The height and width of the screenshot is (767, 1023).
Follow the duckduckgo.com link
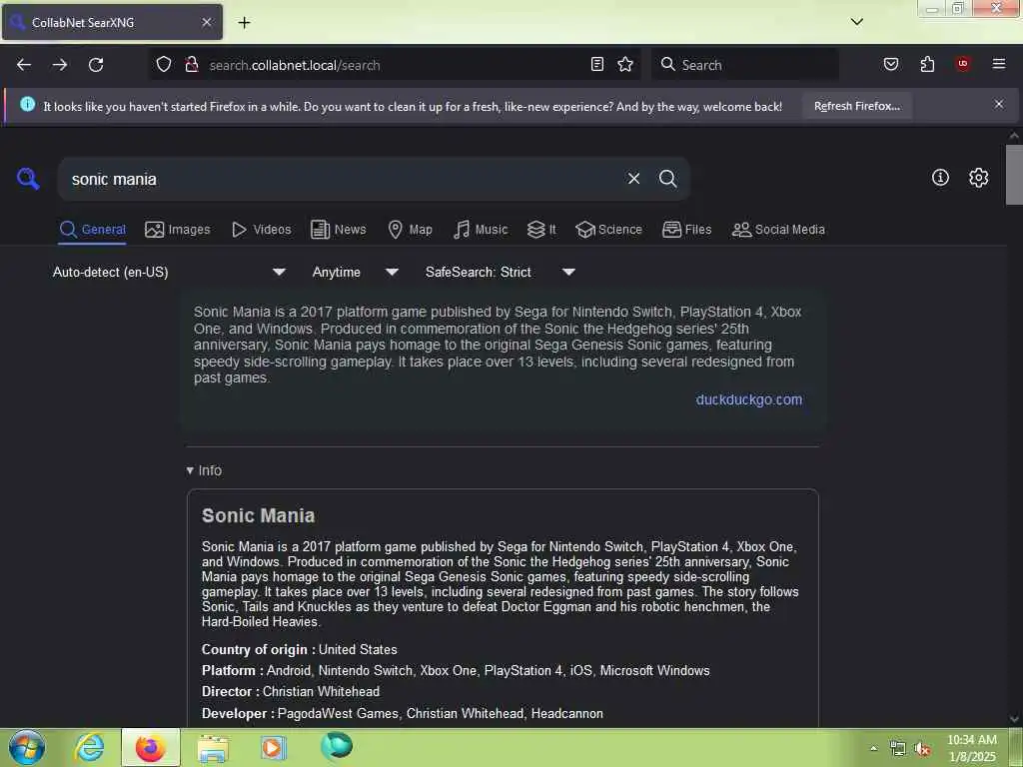click(x=749, y=399)
